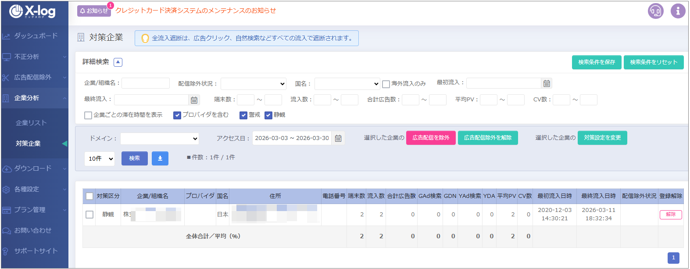Open the ドメイン dropdown
The width and height of the screenshot is (690, 269).
click(160, 139)
